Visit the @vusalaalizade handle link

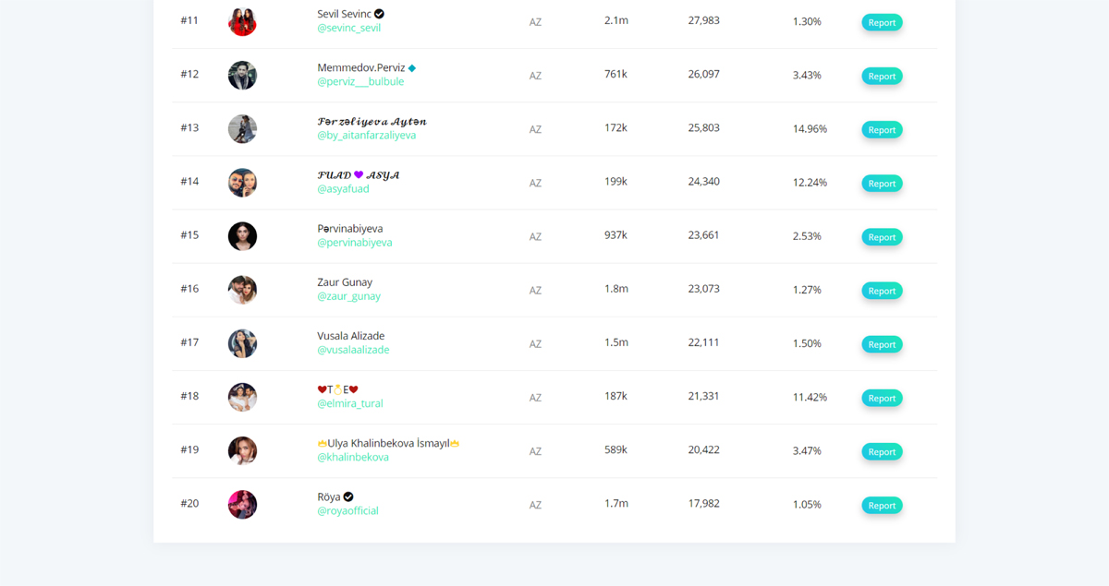point(353,350)
